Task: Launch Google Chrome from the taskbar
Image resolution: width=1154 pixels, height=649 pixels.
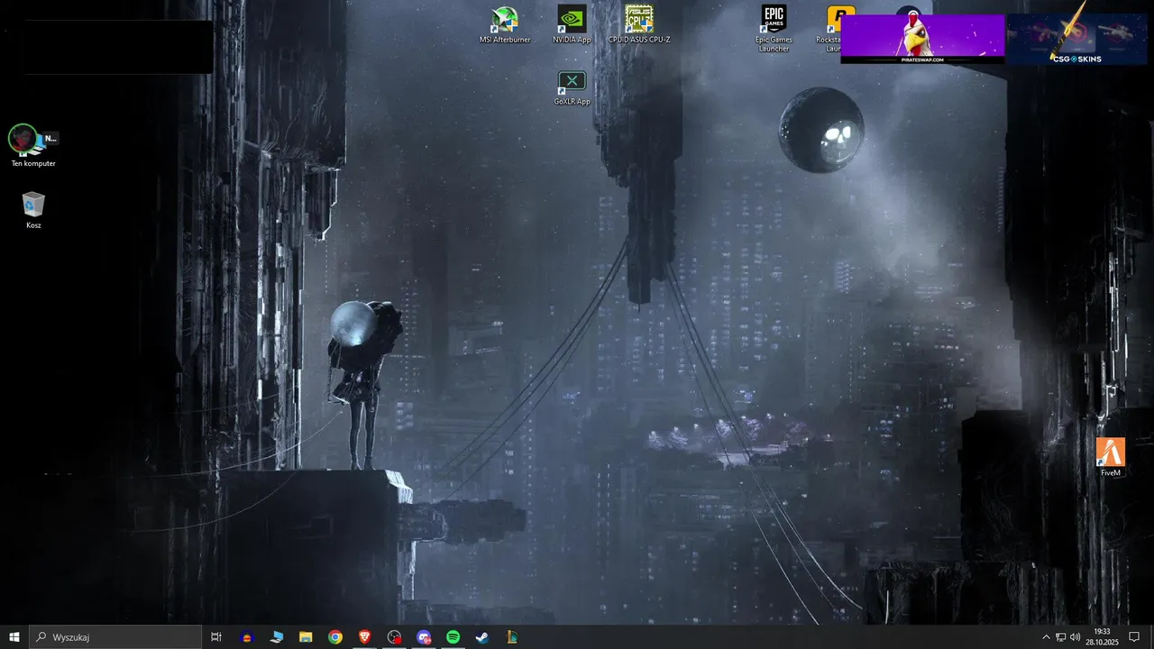Action: tap(335, 637)
